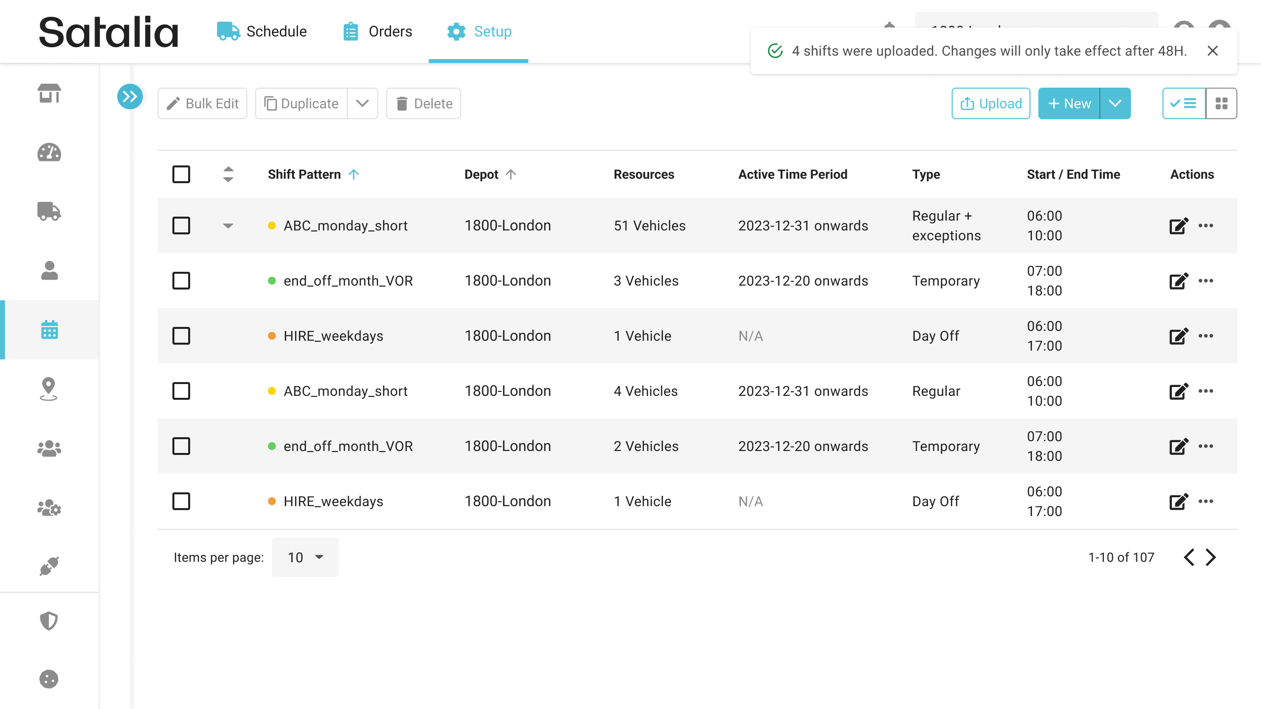The image size is (1261, 709).
Task: Open the dashboard gauge icon in sidebar
Action: click(49, 153)
